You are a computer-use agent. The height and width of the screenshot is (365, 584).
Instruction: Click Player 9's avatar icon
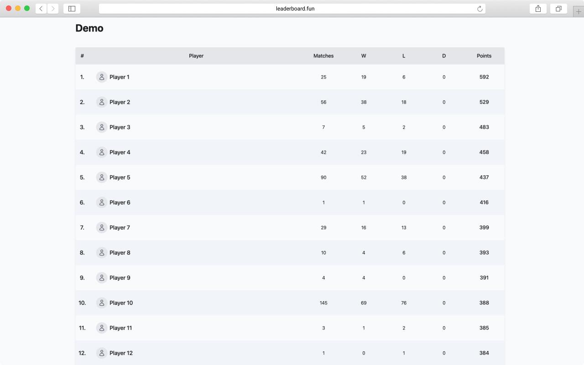point(102,278)
